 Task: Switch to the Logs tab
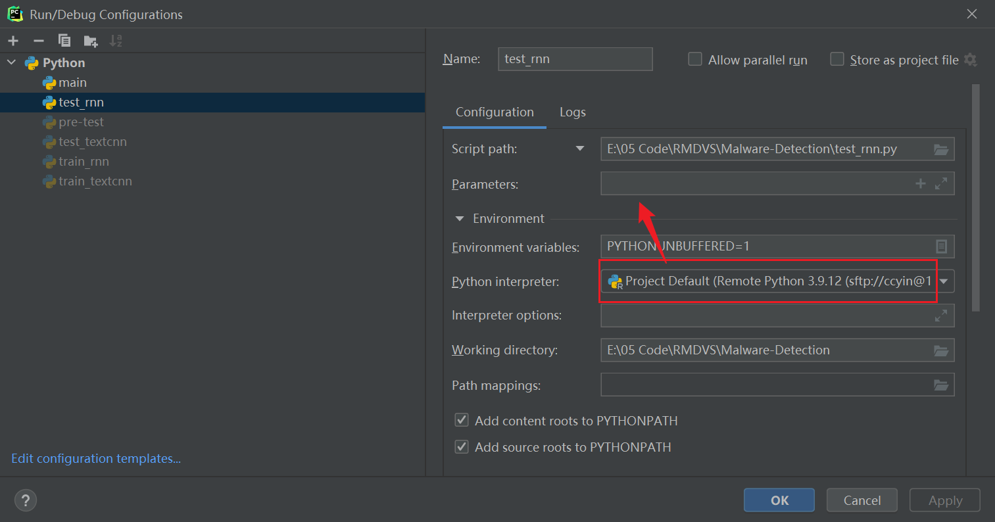click(573, 112)
